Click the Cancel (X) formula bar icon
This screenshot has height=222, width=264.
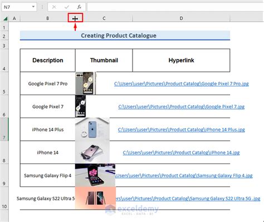click(x=54, y=7)
